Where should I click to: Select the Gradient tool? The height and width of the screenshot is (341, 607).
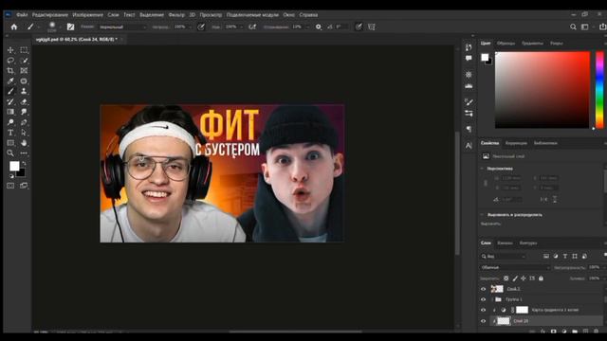point(10,112)
